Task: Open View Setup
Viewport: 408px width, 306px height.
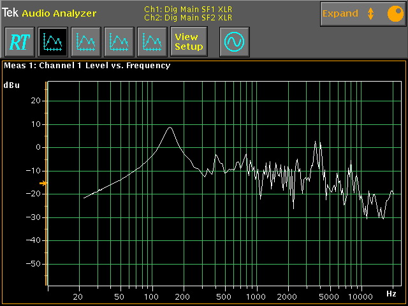Action: (189, 42)
